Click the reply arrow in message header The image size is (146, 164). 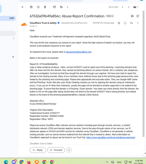tap(132, 23)
